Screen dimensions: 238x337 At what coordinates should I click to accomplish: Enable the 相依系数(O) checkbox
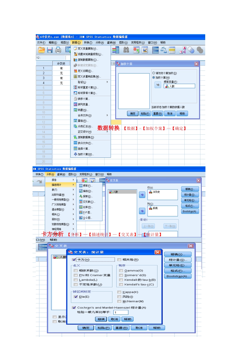(x=76, y=271)
